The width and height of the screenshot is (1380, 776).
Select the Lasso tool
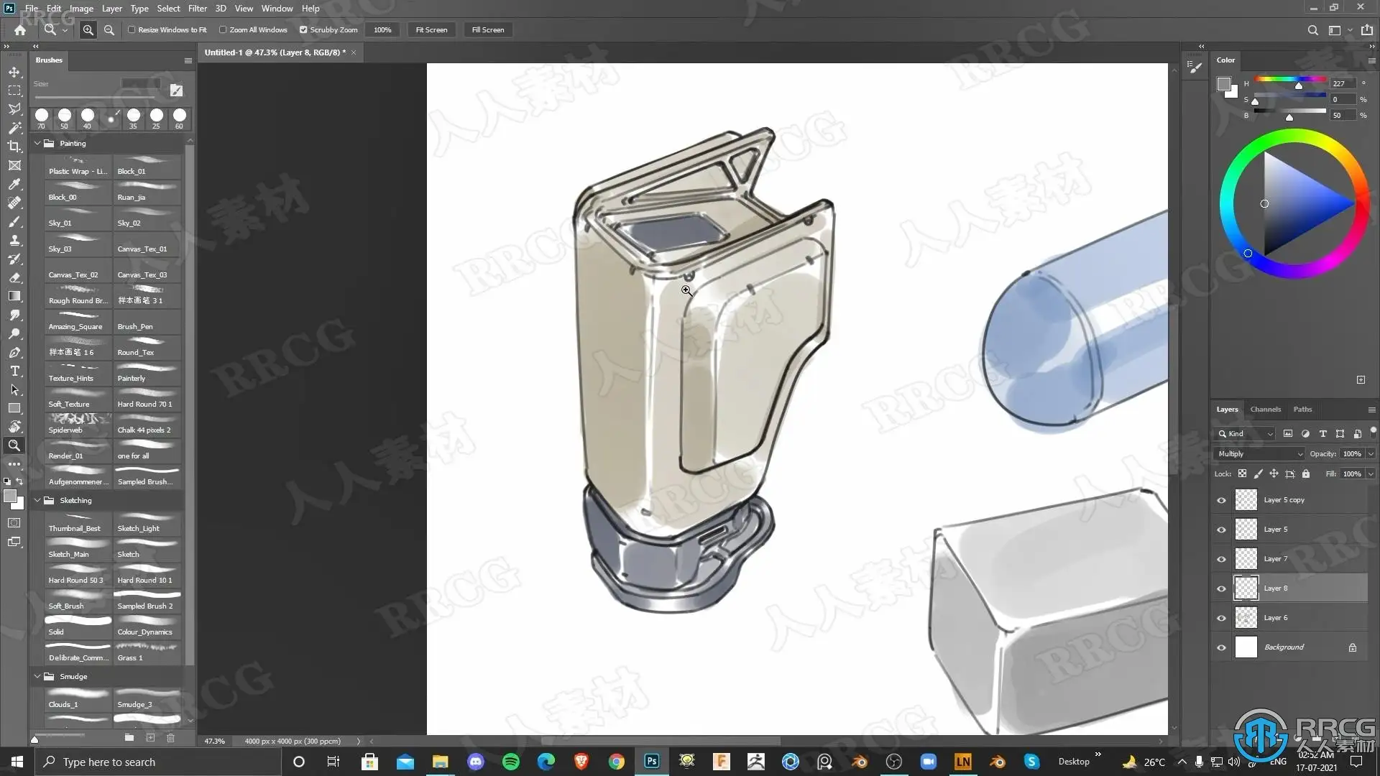pyautogui.click(x=14, y=109)
